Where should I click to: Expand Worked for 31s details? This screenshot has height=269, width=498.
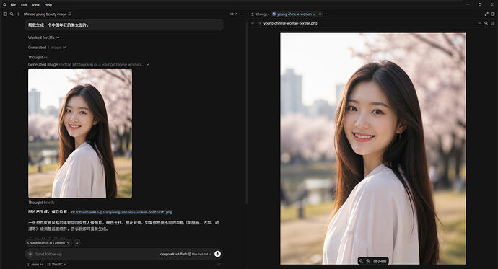pyautogui.click(x=43, y=38)
